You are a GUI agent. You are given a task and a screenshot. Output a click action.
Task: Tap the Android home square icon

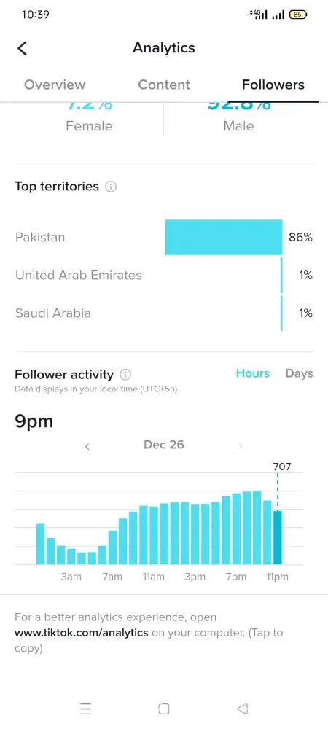click(163, 709)
